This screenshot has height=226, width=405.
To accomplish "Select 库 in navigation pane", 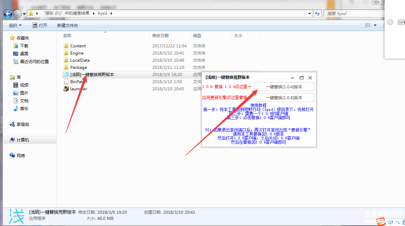I will click(19, 77).
